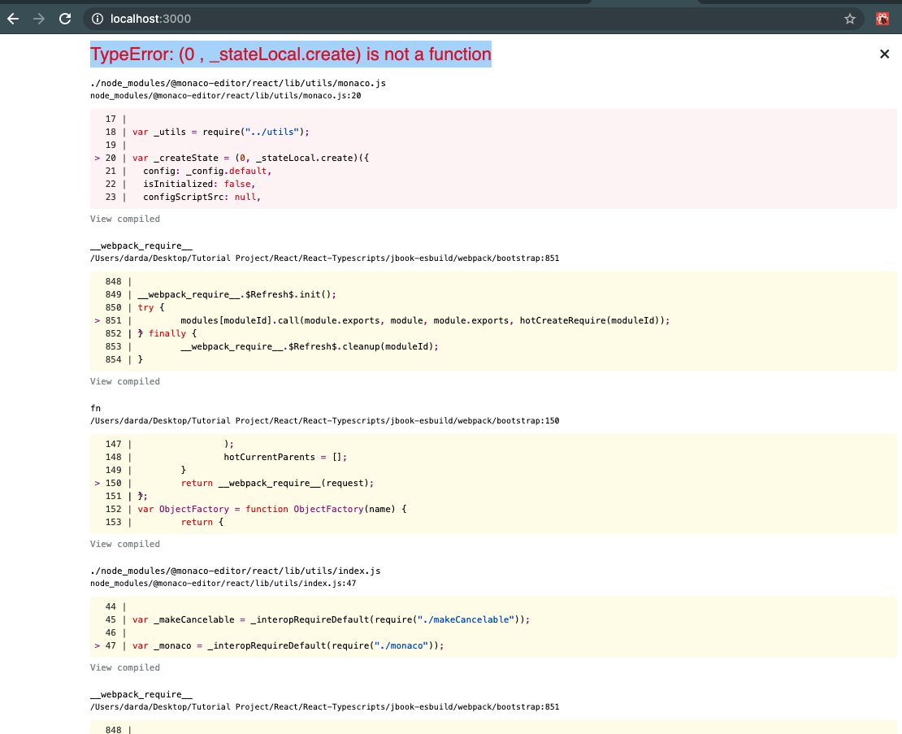This screenshot has width=902, height=734.
Task: Open the red browser extension icon
Action: 882,18
